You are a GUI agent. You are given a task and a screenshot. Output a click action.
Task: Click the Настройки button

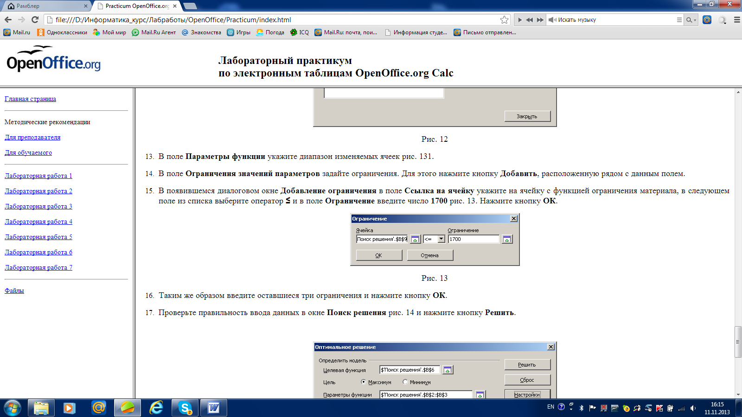click(527, 395)
